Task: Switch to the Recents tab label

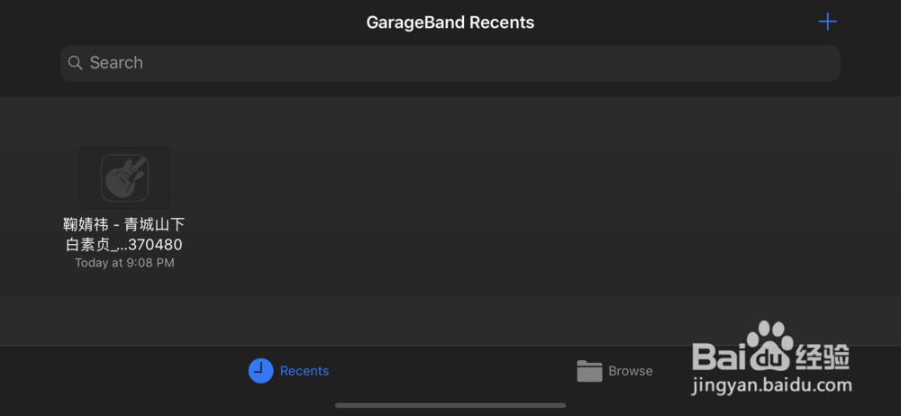Action: (305, 371)
